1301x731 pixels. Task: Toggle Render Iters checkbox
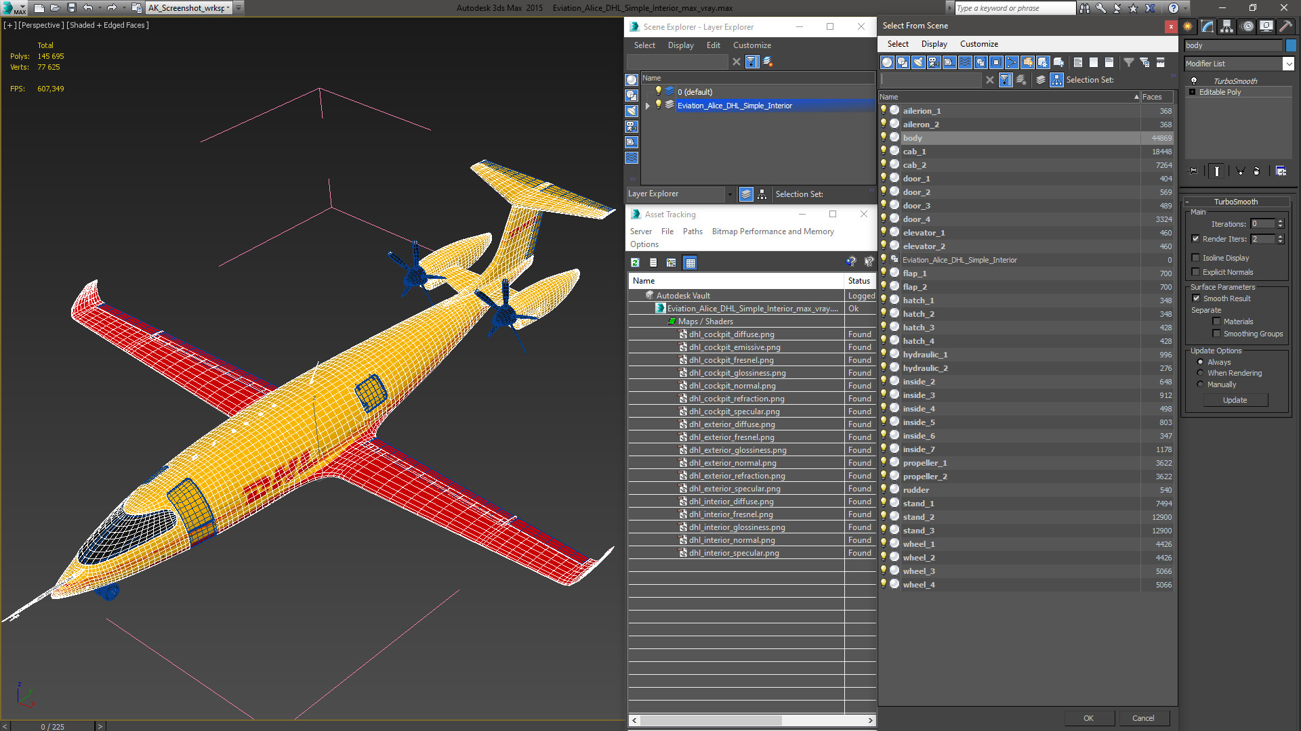point(1196,239)
